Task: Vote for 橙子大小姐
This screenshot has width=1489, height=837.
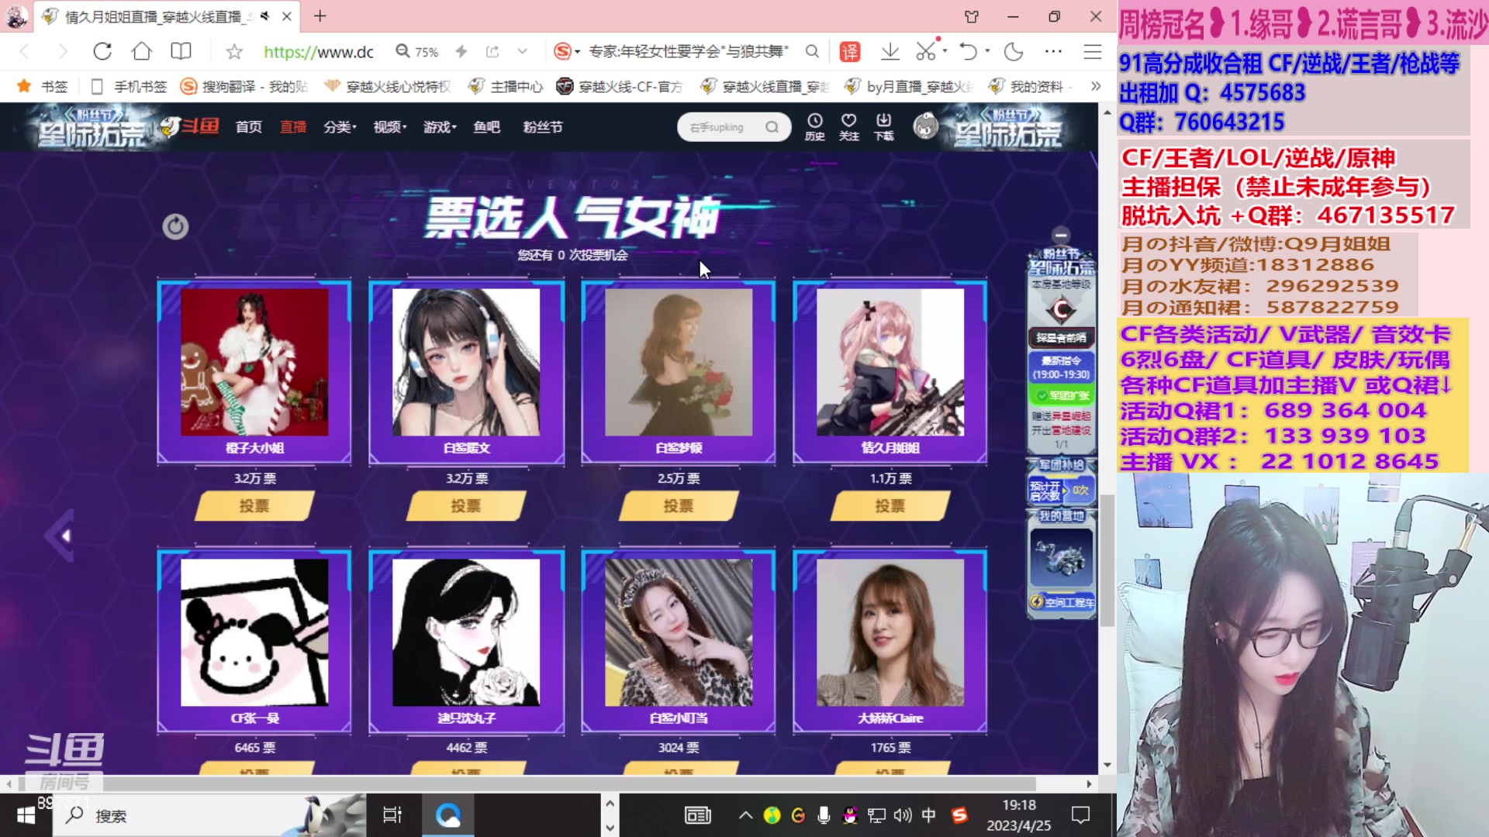Action: click(x=254, y=506)
